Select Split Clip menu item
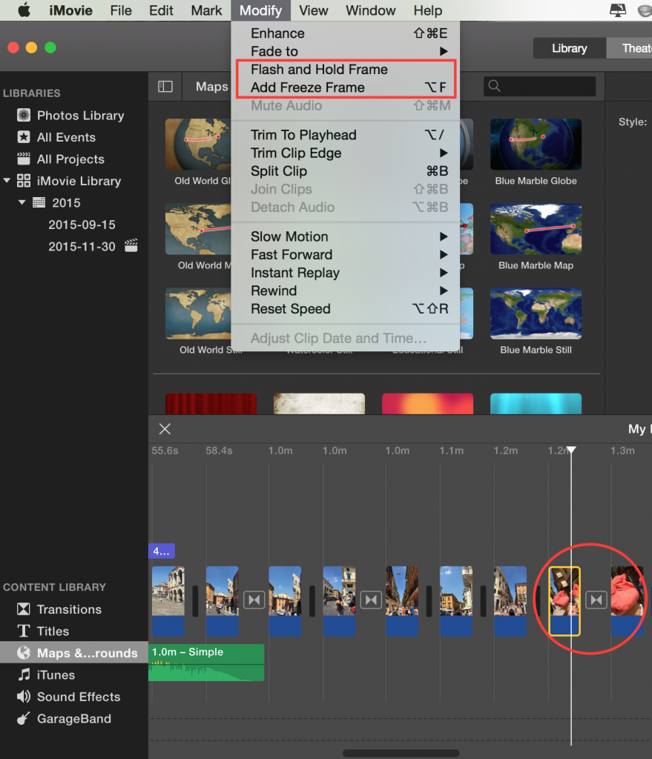The width and height of the screenshot is (652, 759). tap(278, 171)
